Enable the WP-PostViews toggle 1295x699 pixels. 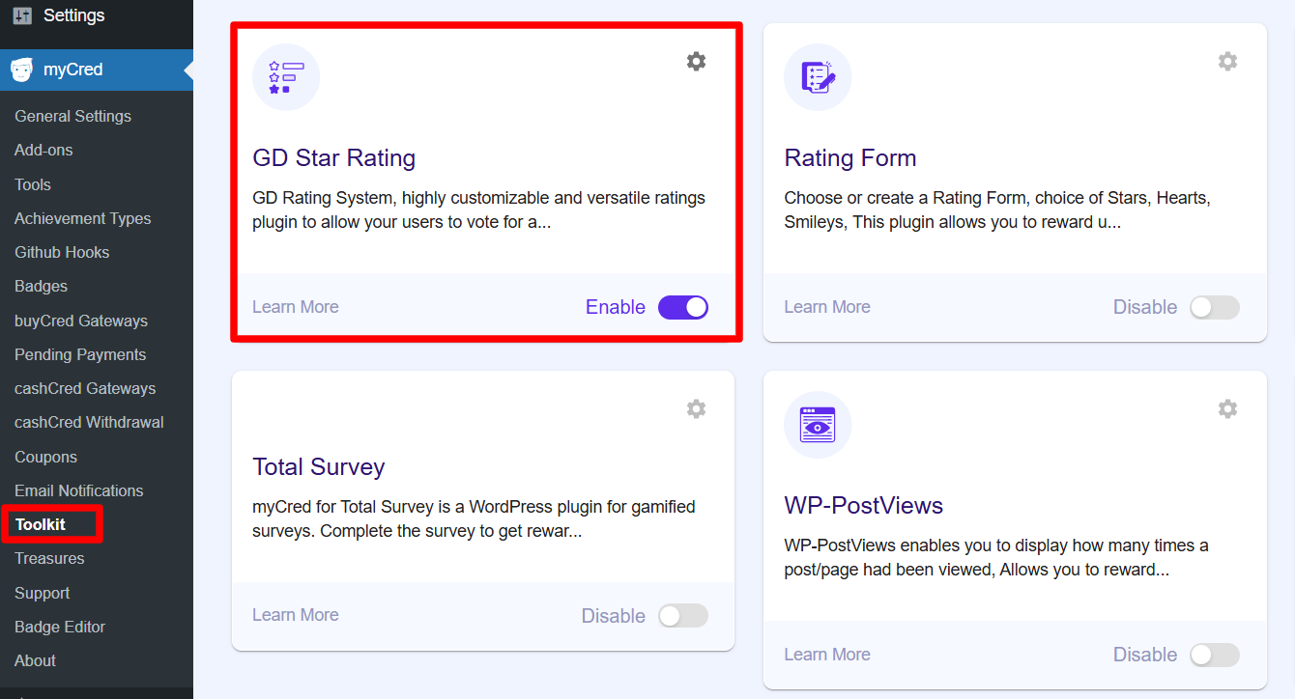1215,655
